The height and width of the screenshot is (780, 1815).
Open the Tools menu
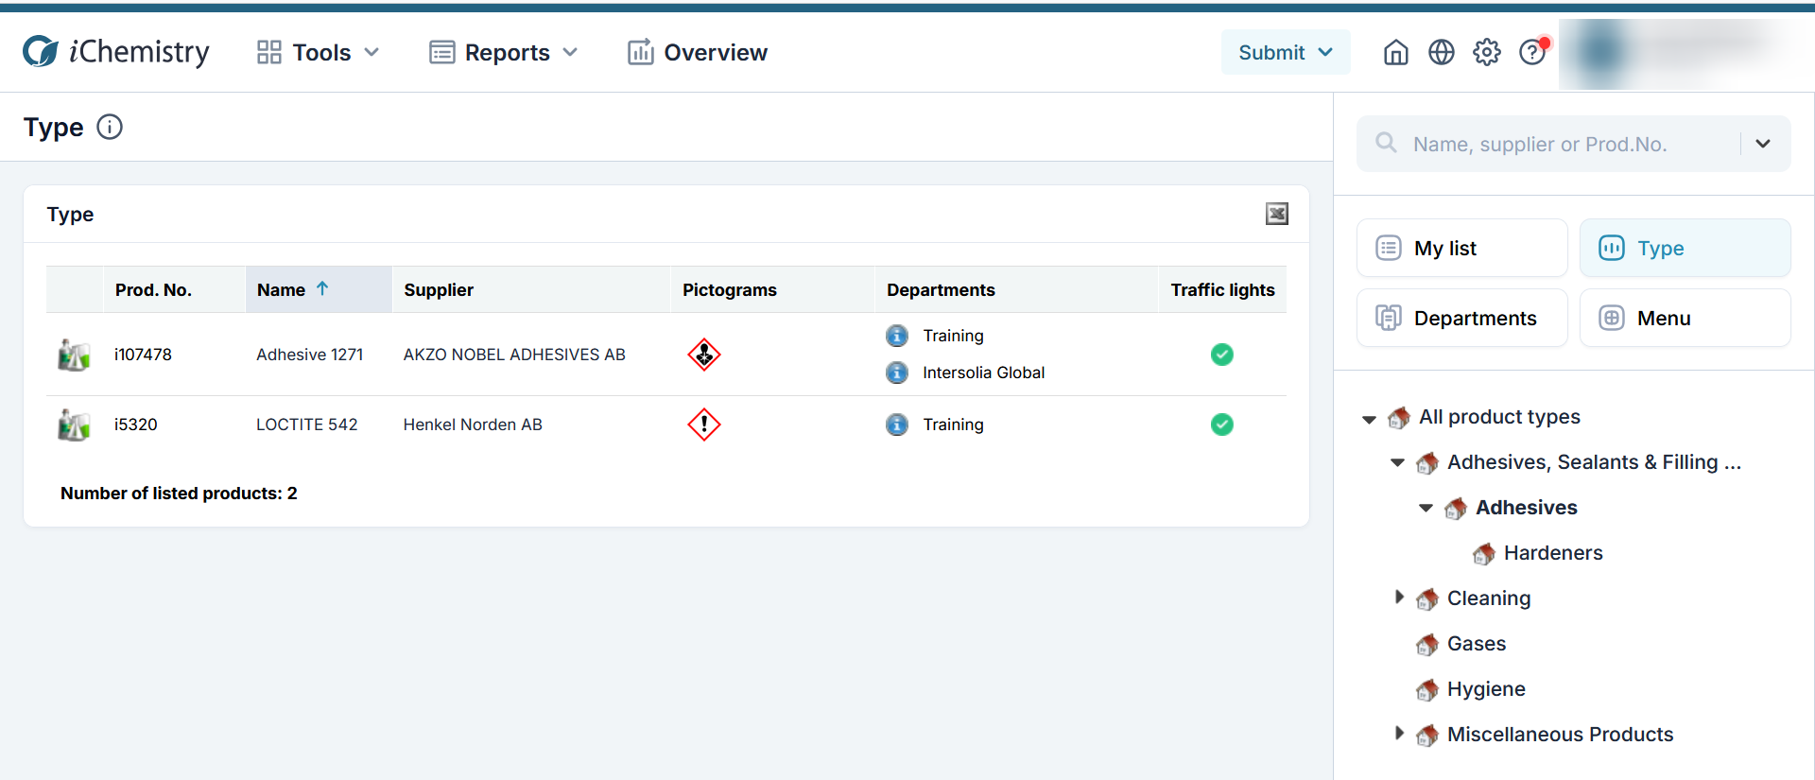tap(318, 52)
